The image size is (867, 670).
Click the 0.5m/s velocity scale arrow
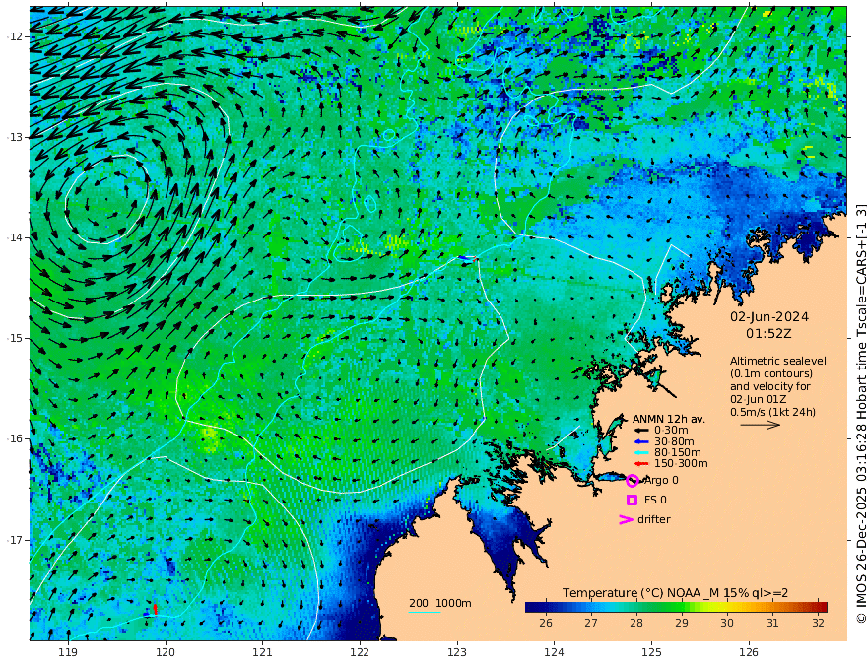[x=761, y=425]
